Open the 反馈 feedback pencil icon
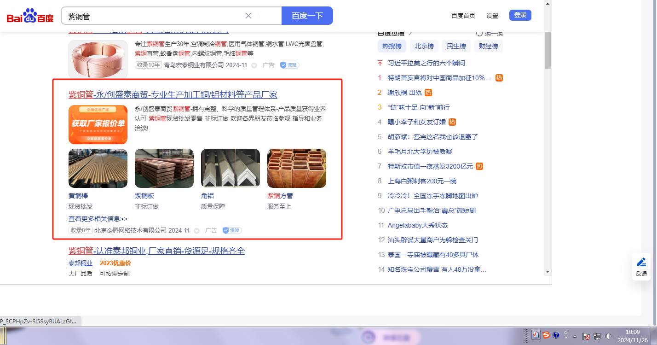The width and height of the screenshot is (657, 345). point(641,263)
